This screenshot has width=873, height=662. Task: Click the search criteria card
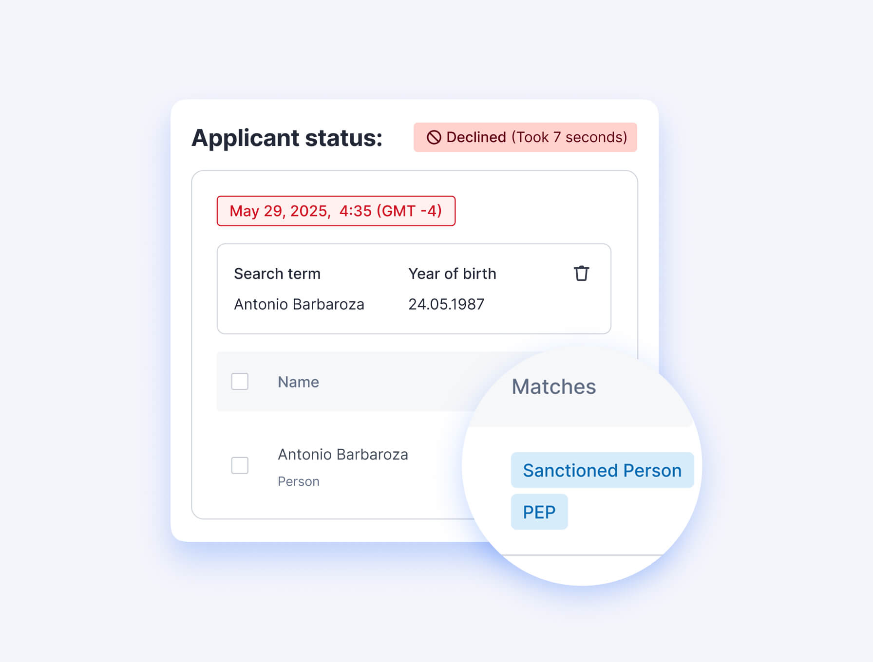[414, 289]
